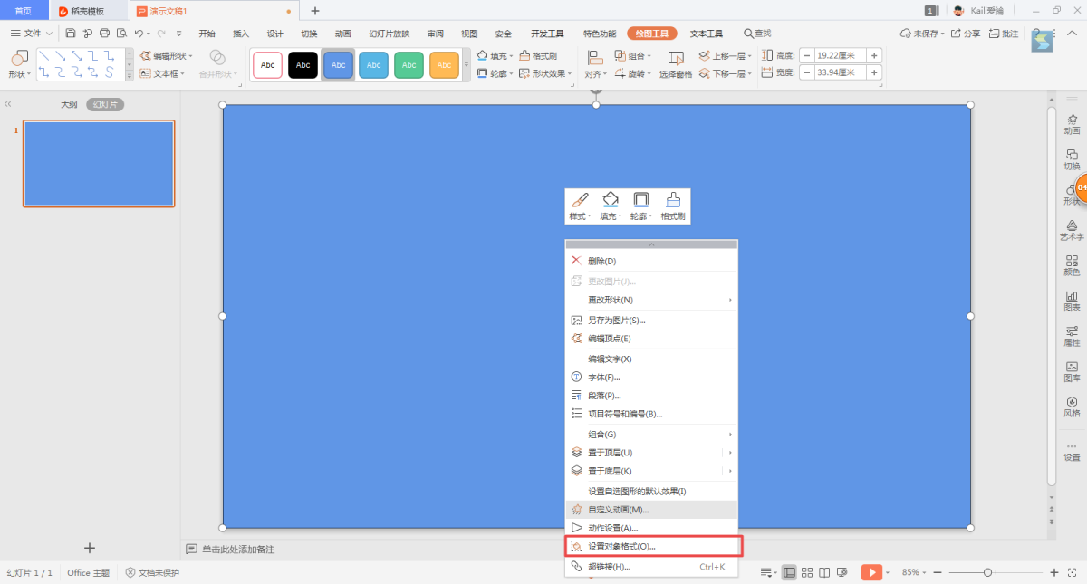Viewport: 1087px width, 584px height.
Task: Choose 设置对象格式(O) from the context menu
Action: coord(620,546)
